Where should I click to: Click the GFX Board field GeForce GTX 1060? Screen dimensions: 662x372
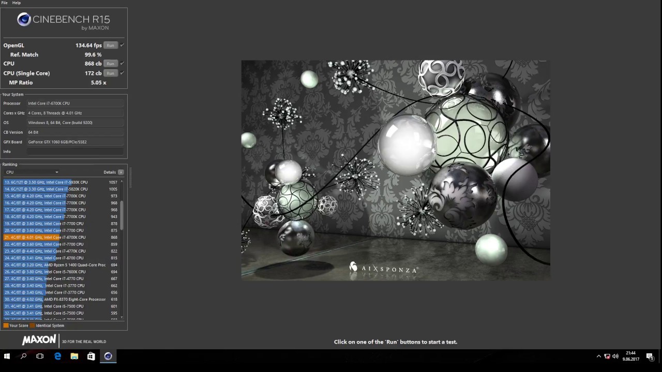click(x=76, y=142)
